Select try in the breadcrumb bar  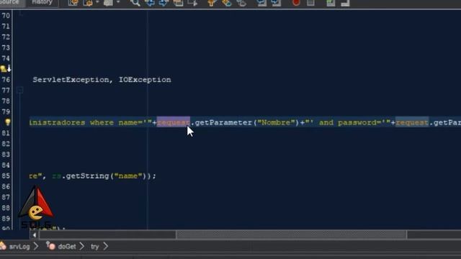click(94, 247)
